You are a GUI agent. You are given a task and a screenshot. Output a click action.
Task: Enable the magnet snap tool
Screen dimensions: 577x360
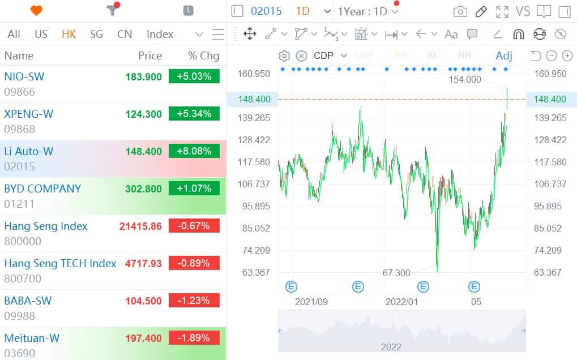[x=518, y=34]
